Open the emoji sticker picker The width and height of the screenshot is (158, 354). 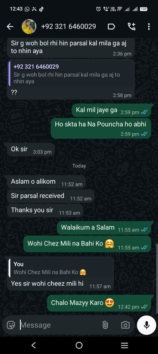(x=11, y=325)
